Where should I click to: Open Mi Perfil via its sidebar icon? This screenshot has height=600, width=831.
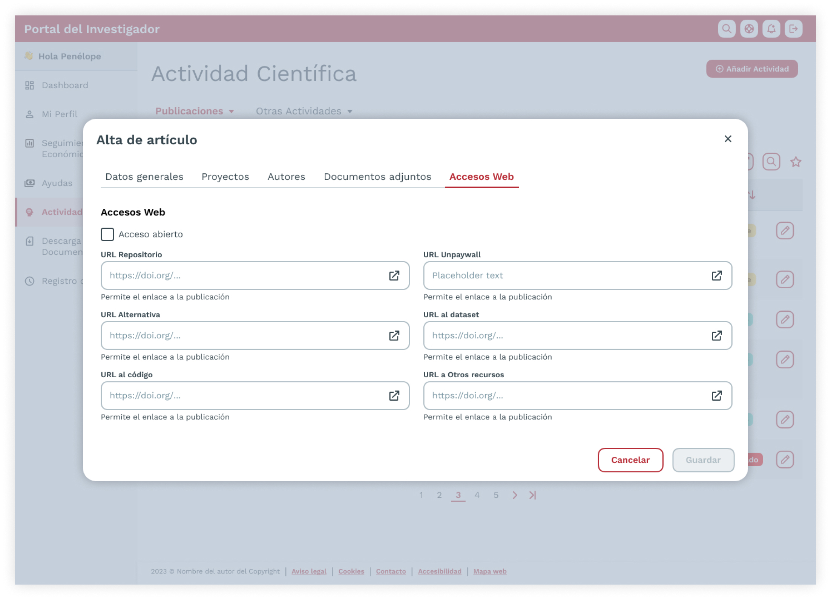[30, 114]
